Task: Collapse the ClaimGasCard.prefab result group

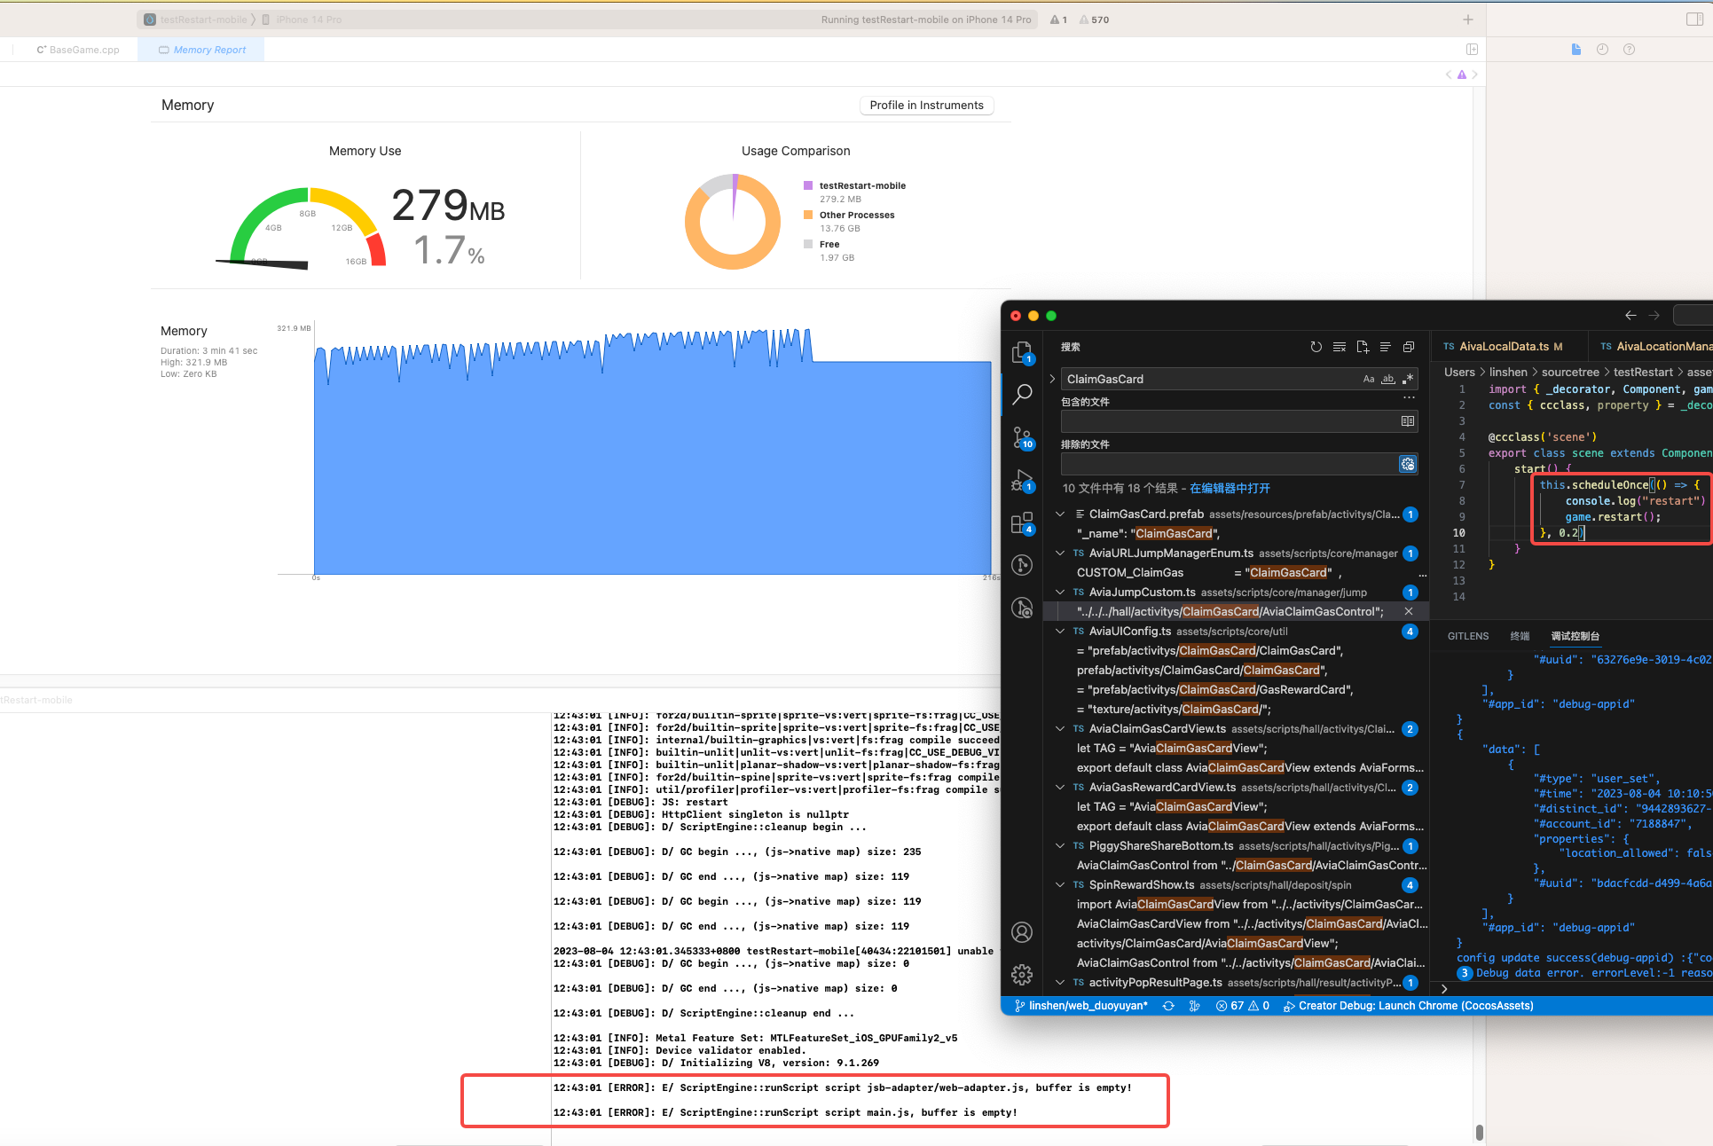Action: click(x=1060, y=514)
